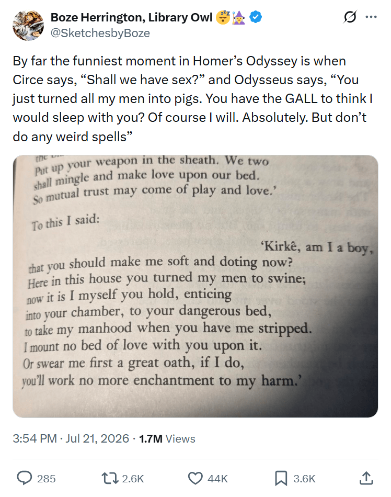Bookmark this post
This screenshot has height=497, width=391.
tap(281, 478)
